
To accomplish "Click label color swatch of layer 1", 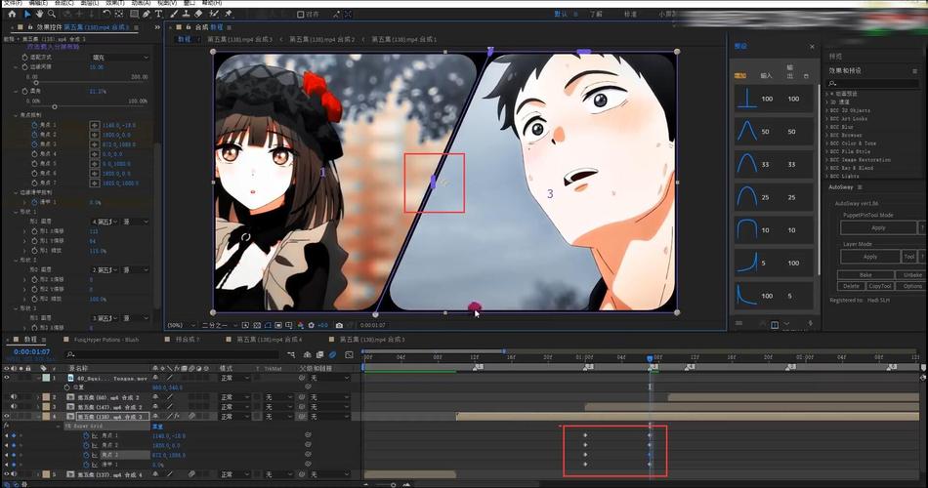I will [x=46, y=378].
